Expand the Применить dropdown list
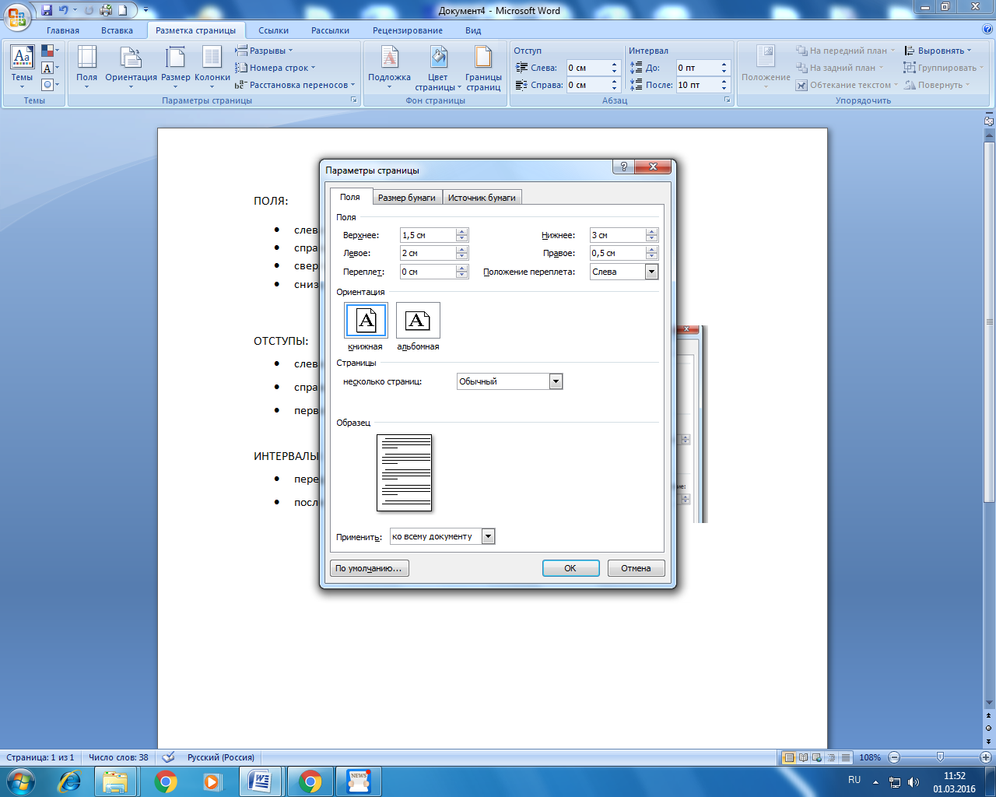Screen dimensions: 996x797 tap(488, 536)
